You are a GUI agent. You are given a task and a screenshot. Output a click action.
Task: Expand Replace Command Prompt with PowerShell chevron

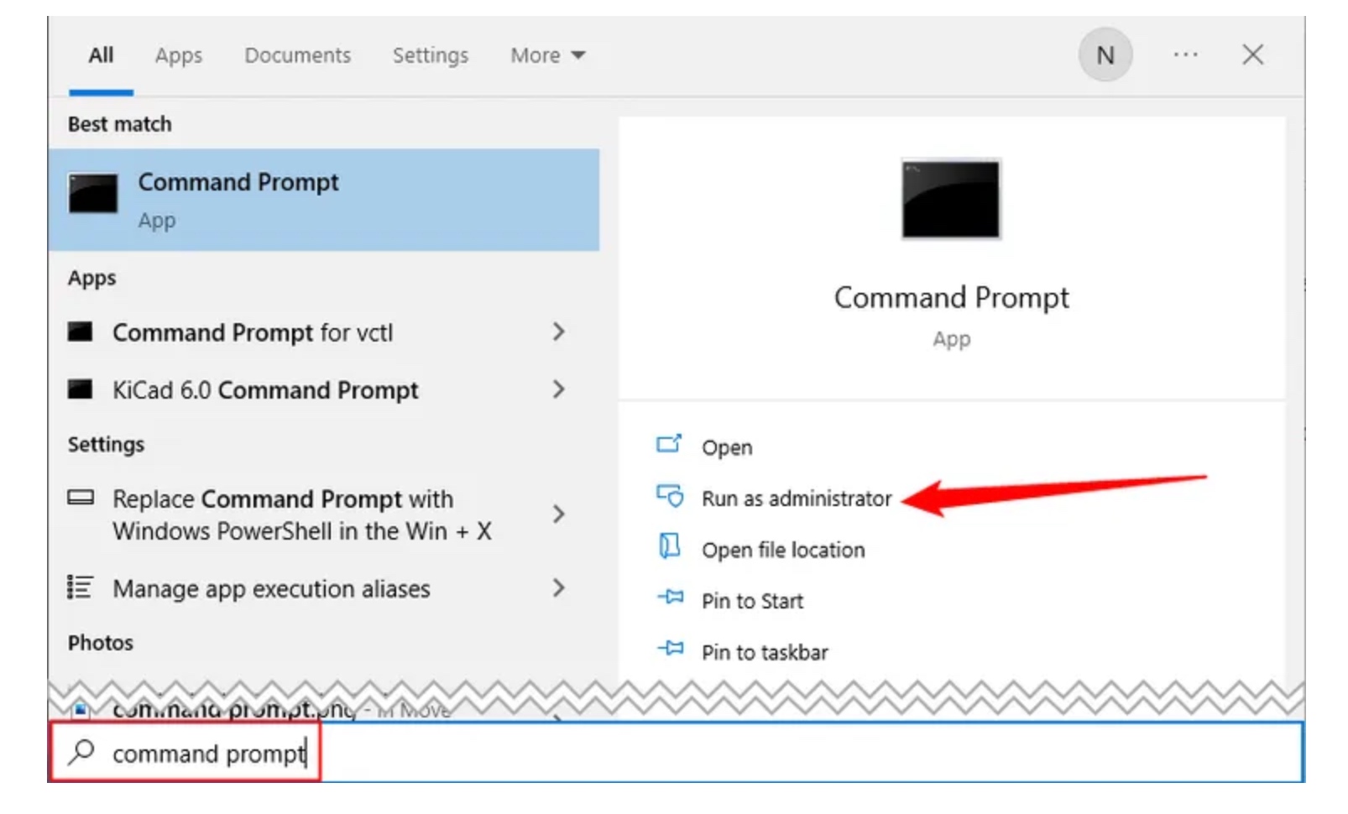tap(558, 514)
